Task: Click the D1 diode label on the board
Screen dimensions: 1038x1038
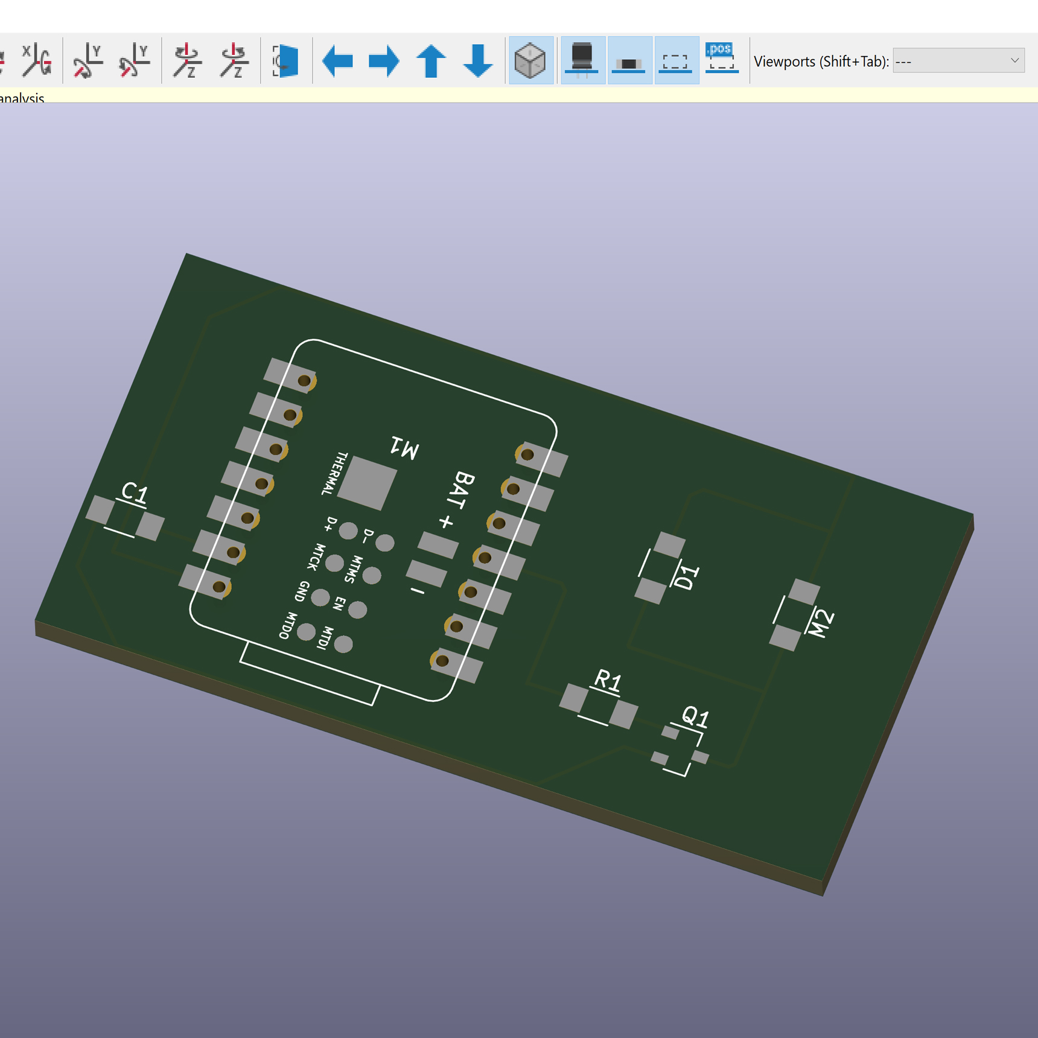Action: [686, 576]
